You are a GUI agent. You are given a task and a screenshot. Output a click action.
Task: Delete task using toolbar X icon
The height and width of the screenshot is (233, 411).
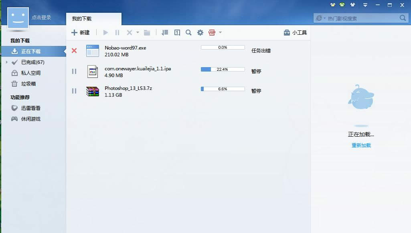click(129, 33)
